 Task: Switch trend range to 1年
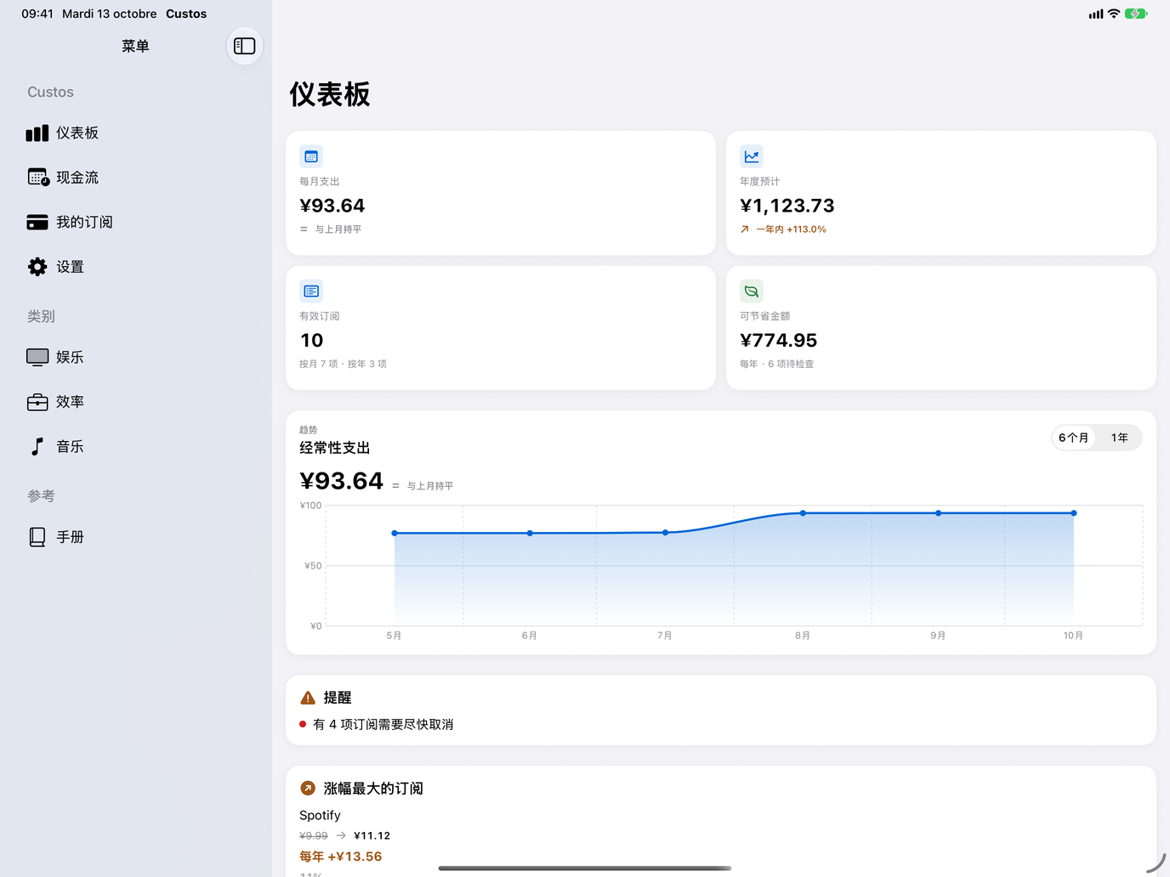coord(1119,438)
